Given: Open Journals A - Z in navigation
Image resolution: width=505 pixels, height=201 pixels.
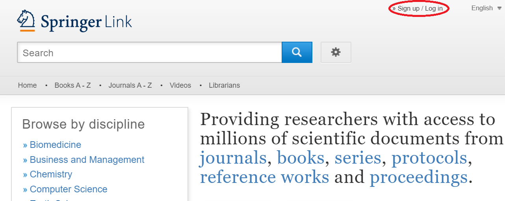Looking at the screenshot, I should pos(130,85).
